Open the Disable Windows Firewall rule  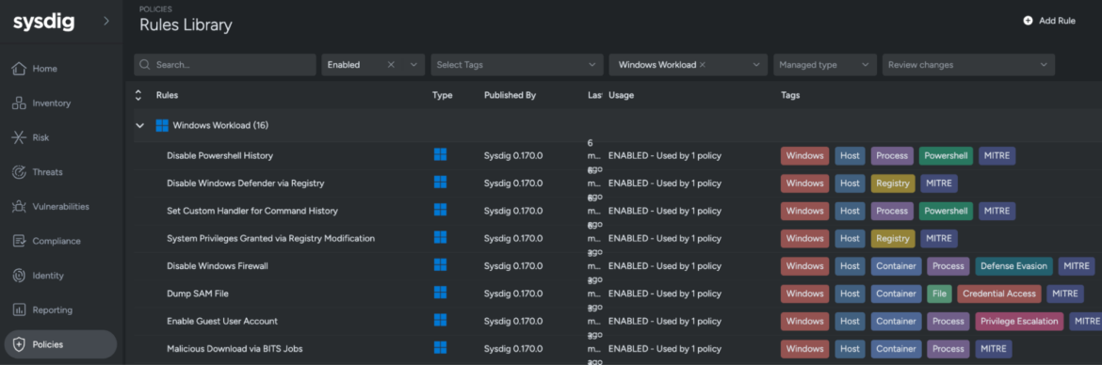(x=218, y=266)
